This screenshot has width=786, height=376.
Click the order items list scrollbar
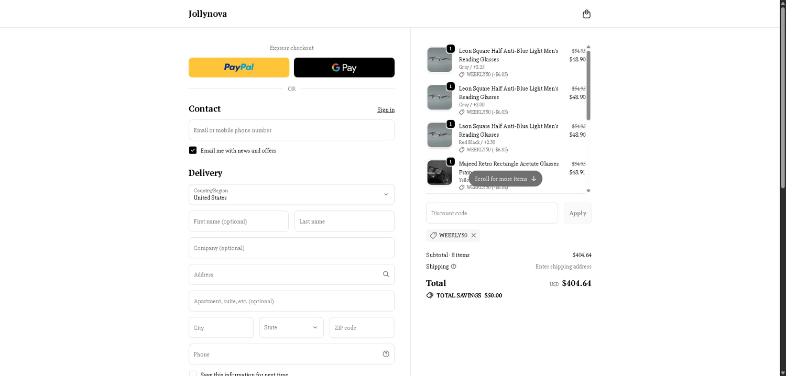[x=588, y=85]
